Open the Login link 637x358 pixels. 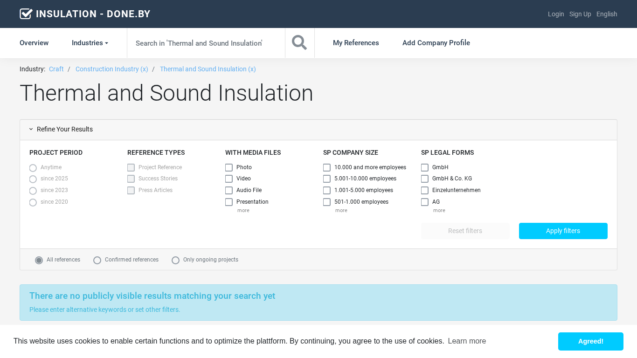click(556, 14)
